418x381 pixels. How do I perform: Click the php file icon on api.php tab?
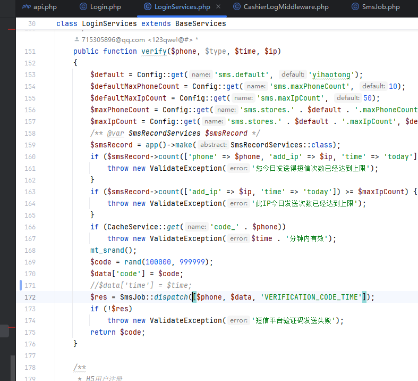click(27, 6)
